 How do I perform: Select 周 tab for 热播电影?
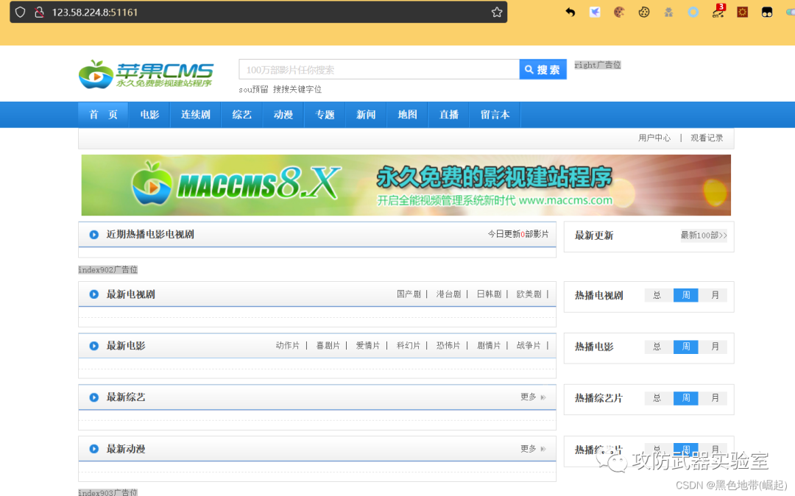point(686,347)
